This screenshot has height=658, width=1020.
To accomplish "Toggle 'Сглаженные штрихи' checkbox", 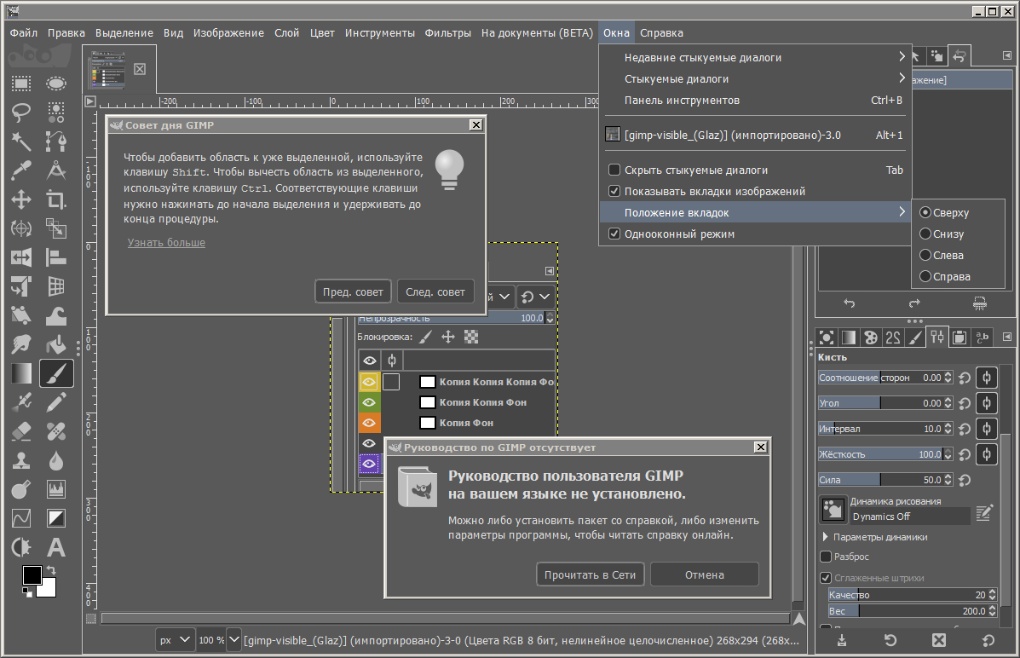I will click(826, 578).
